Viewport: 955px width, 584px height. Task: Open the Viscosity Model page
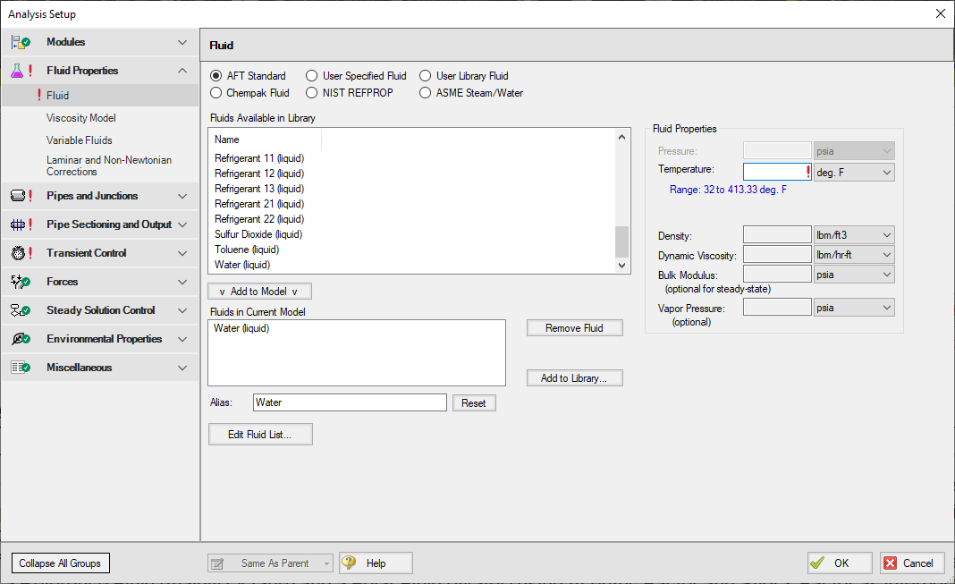pos(81,118)
